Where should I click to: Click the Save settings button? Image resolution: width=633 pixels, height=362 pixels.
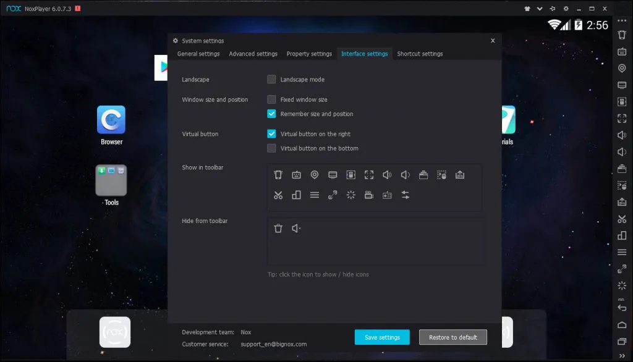pos(382,337)
